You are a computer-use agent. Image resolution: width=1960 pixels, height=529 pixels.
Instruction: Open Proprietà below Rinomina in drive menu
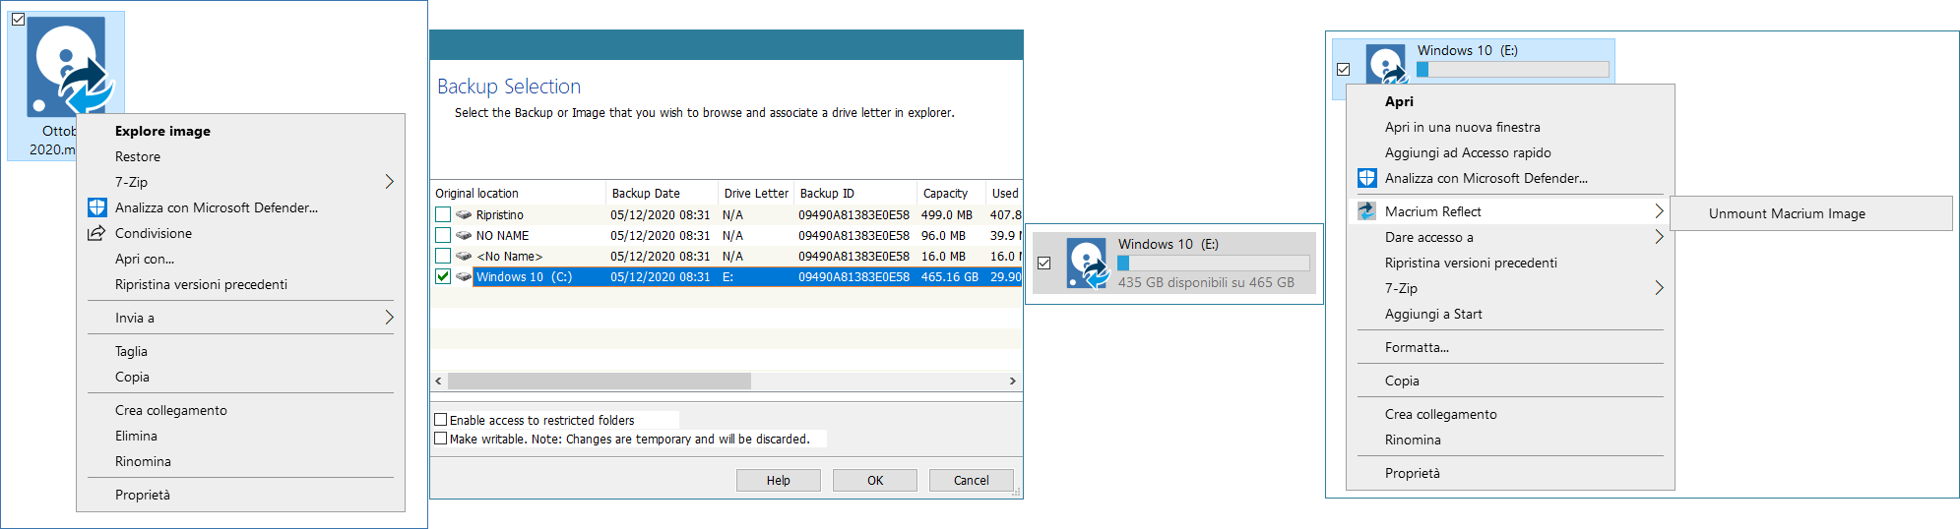[1413, 473]
